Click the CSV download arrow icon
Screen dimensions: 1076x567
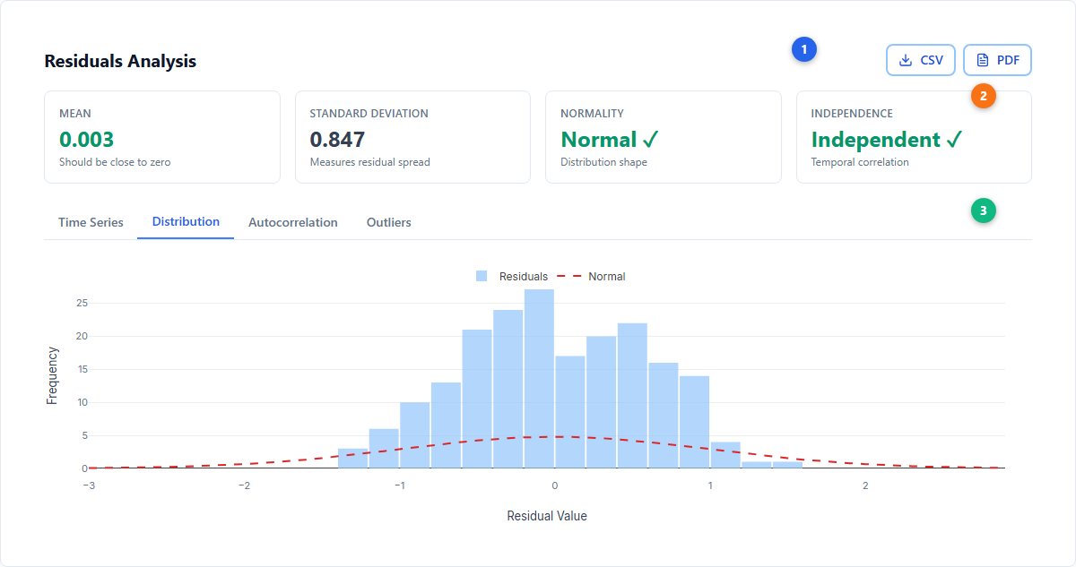(x=906, y=60)
